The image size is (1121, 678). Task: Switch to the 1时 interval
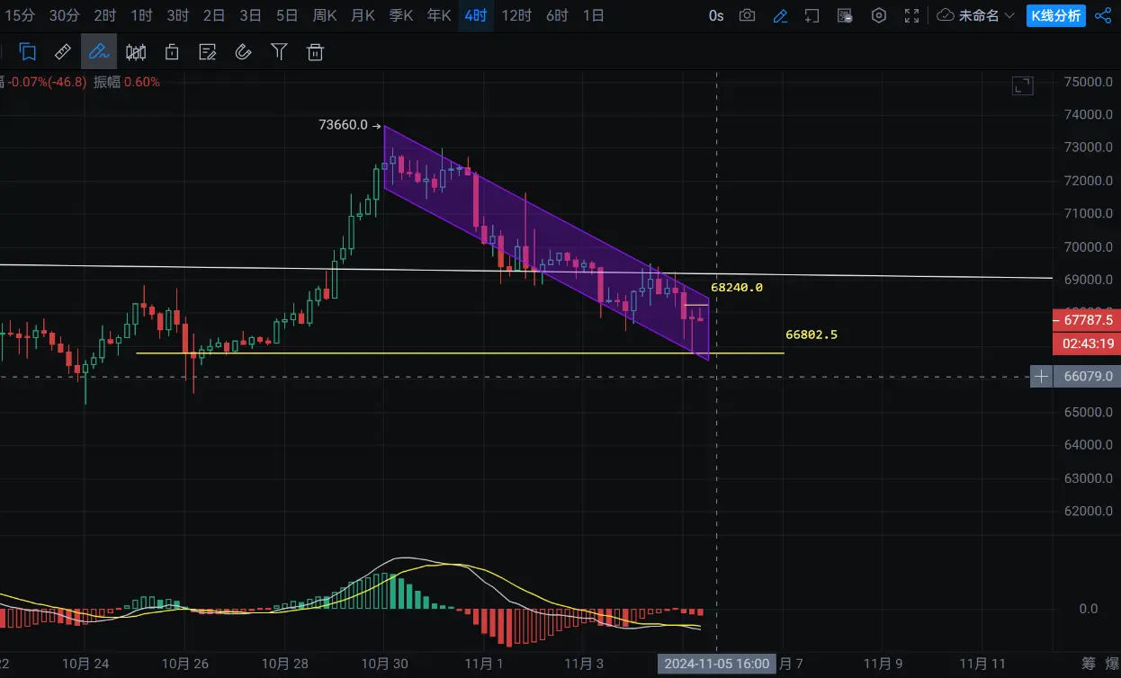pyautogui.click(x=141, y=15)
